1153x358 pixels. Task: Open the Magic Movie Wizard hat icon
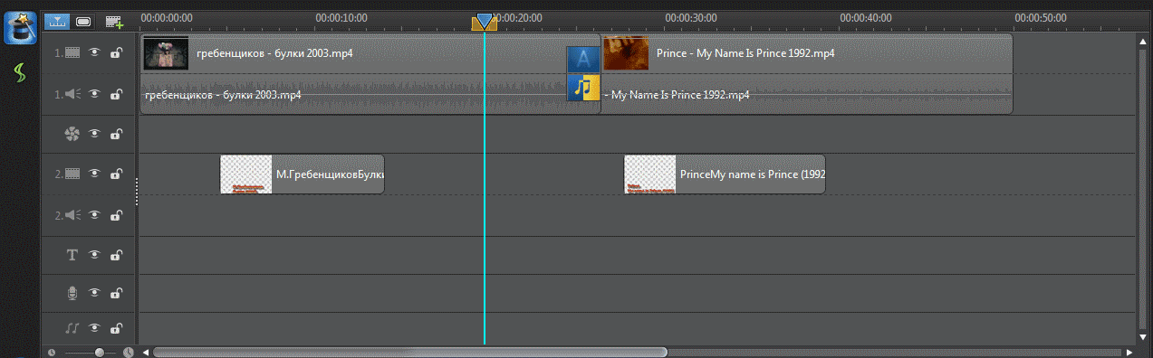coord(20,28)
